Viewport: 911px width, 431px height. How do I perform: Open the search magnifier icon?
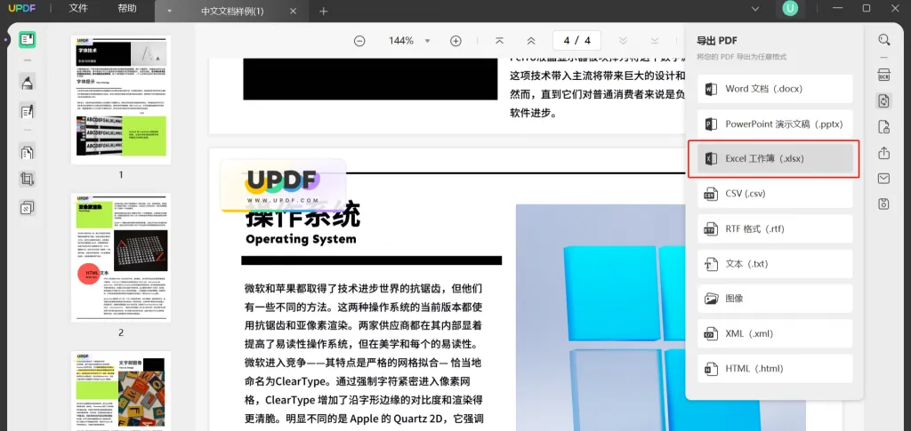pyautogui.click(x=883, y=40)
